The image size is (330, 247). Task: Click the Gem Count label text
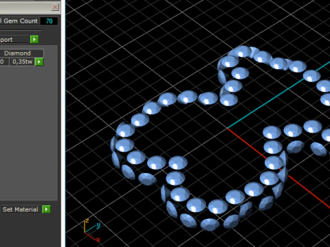click(21, 21)
